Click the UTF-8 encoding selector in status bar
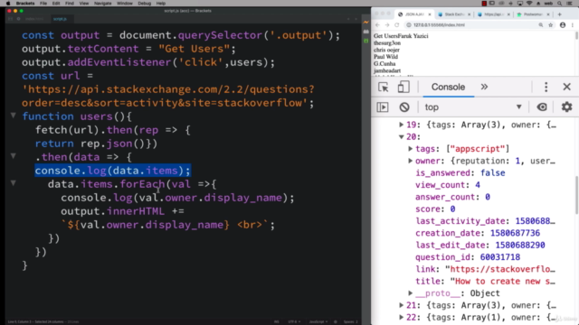This screenshot has height=325, width=579. point(294,321)
